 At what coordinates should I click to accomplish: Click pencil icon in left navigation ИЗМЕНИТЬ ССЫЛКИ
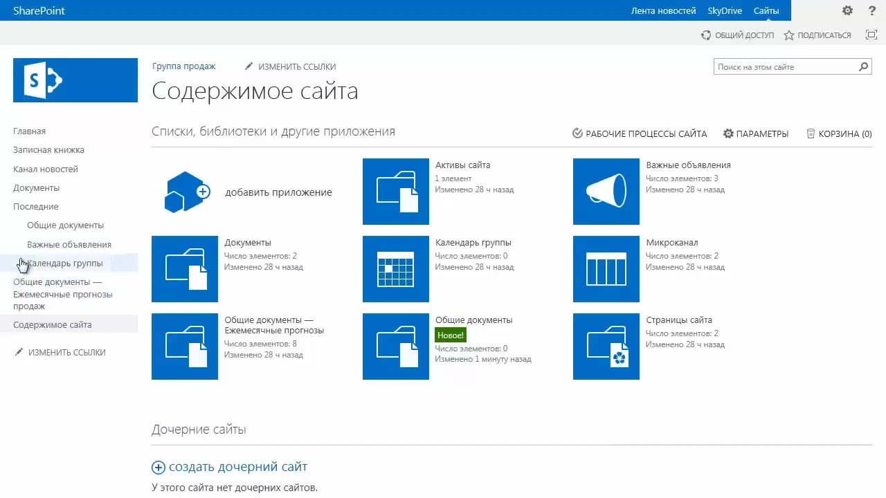pyautogui.click(x=19, y=352)
